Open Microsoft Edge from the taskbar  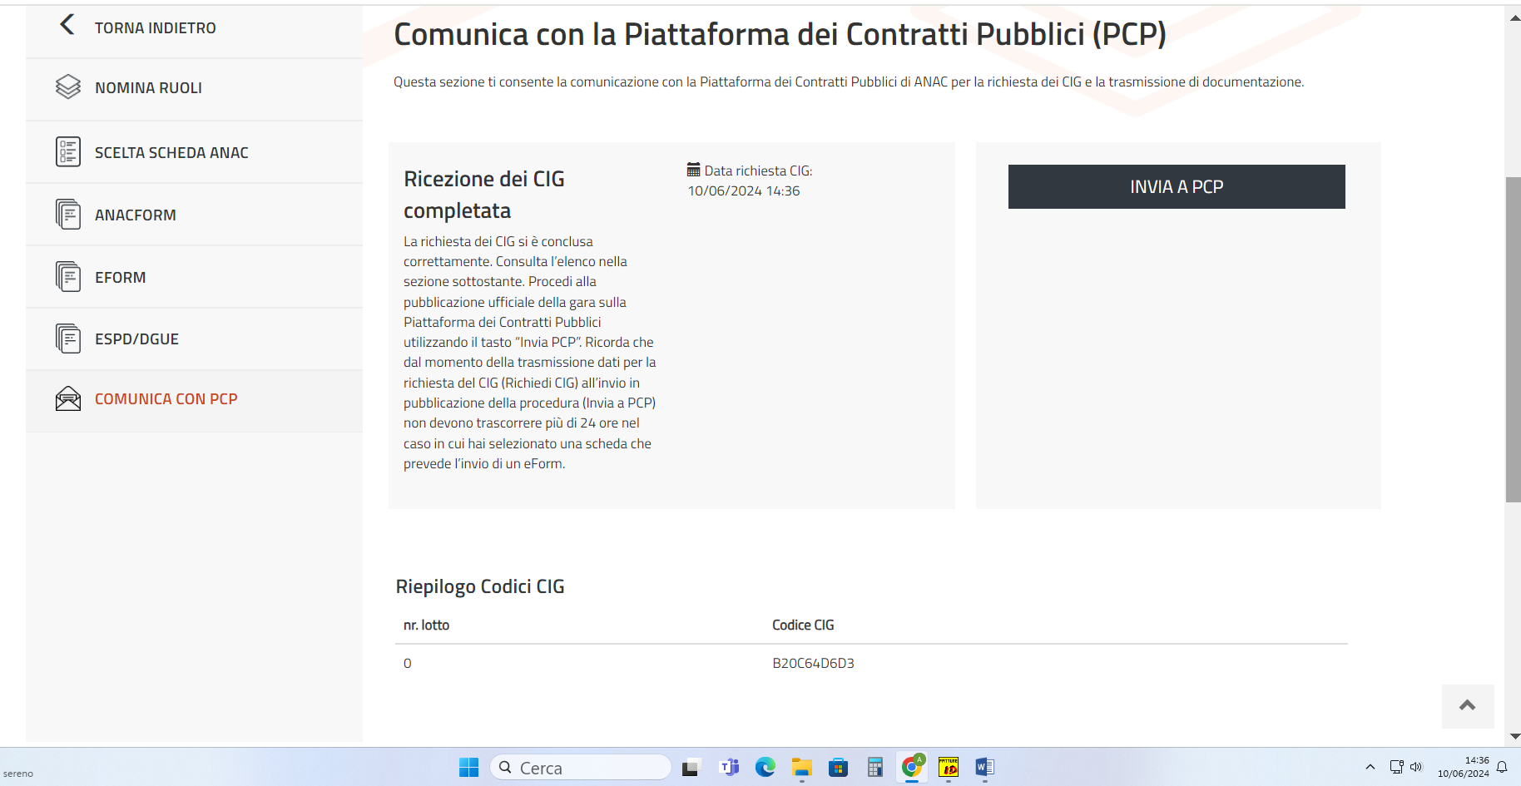(x=765, y=768)
